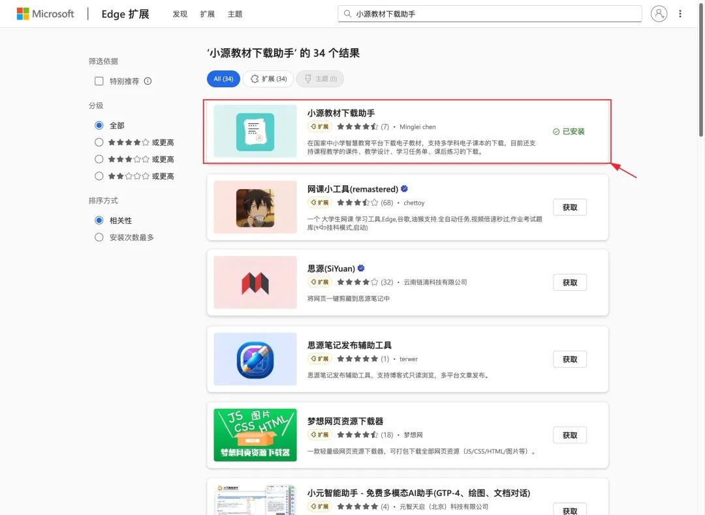This screenshot has height=515, width=705.
Task: Open the 思源笔记发布辅助工具 title link
Action: pyautogui.click(x=349, y=346)
